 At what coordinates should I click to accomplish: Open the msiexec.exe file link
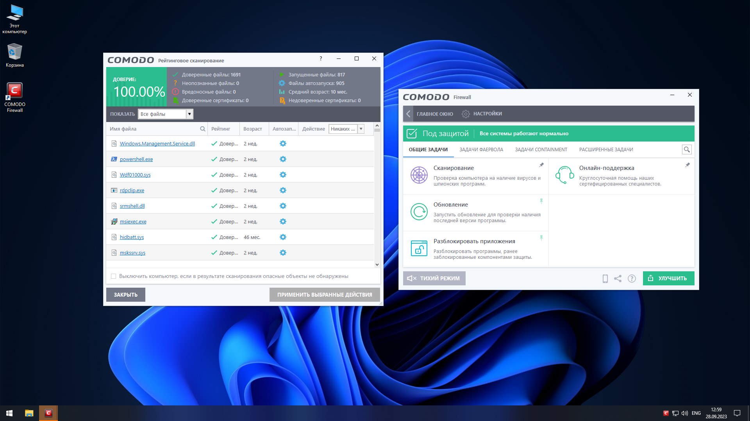133,221
